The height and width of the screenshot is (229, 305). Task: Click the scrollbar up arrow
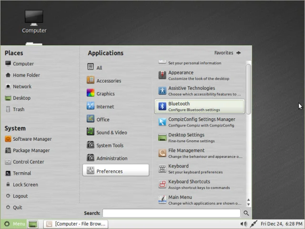(x=248, y=200)
